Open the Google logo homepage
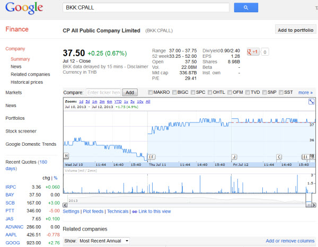Screen dimensions: 318x247 click(x=24, y=8)
